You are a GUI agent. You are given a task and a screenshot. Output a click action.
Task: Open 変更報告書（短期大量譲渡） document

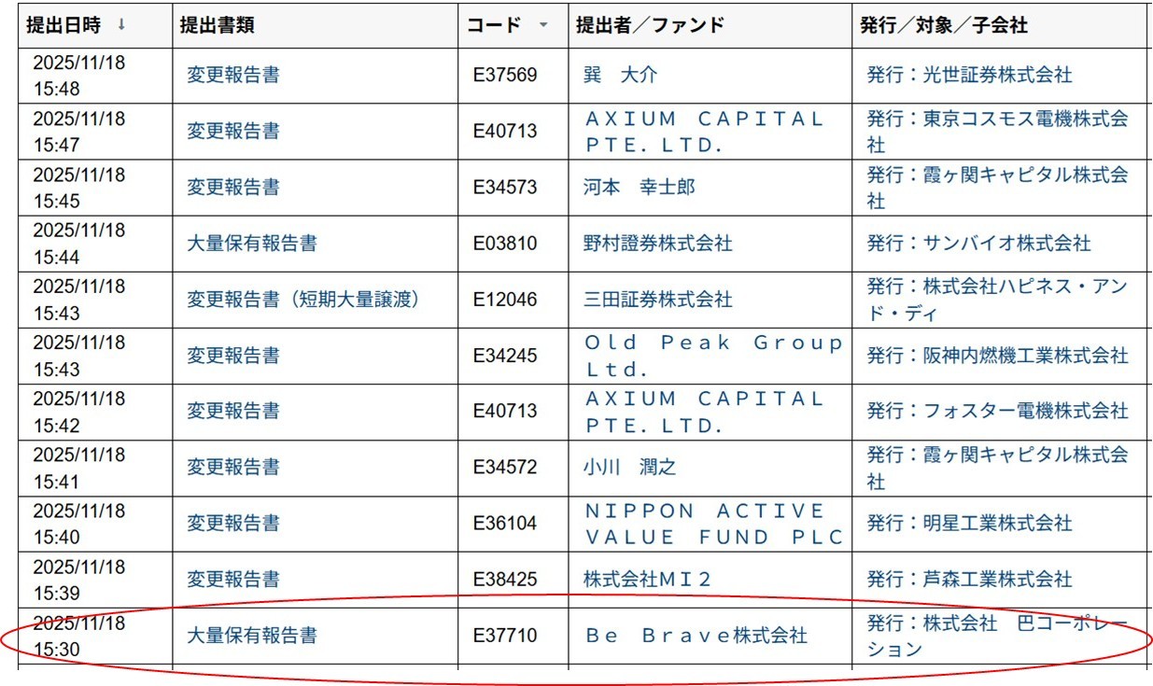302,300
